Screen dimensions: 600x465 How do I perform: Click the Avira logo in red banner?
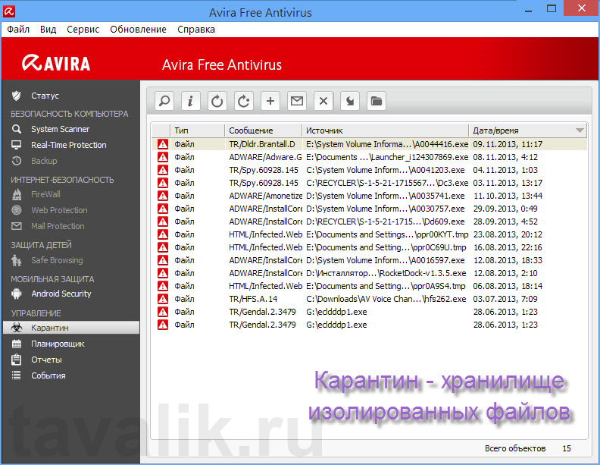pos(56,63)
